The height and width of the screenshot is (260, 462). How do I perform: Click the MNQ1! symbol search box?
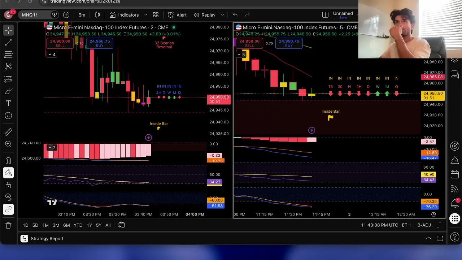pyautogui.click(x=39, y=15)
